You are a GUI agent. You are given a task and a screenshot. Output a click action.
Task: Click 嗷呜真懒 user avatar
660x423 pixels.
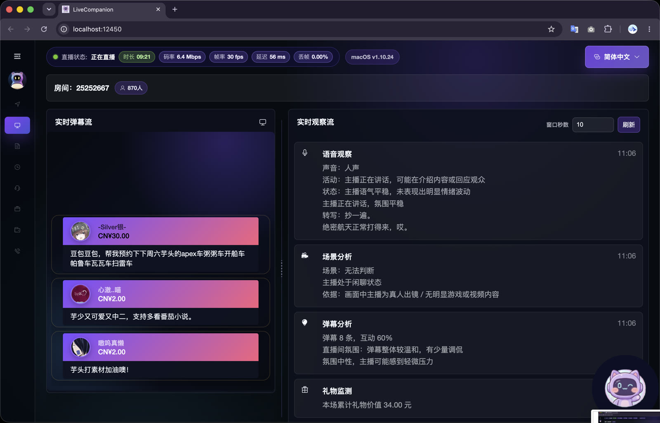[x=80, y=347]
